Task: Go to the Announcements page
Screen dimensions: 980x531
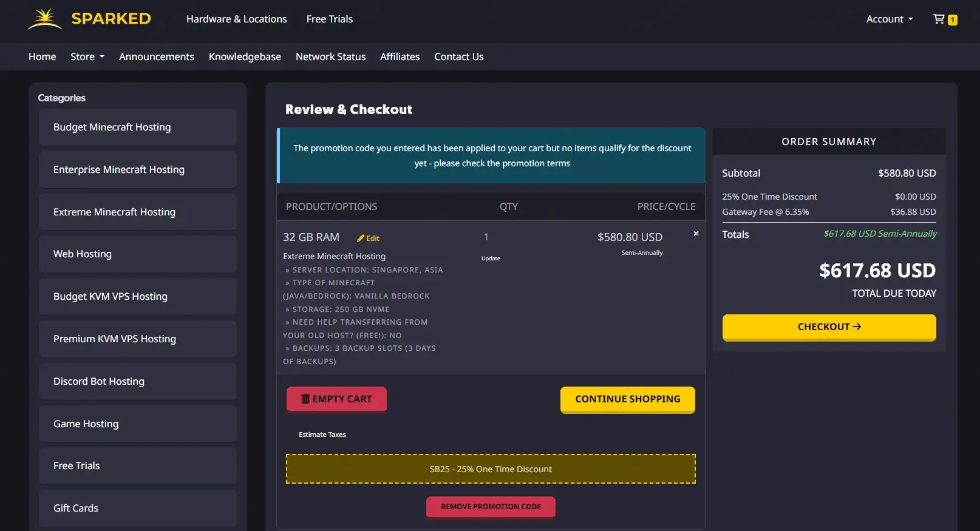Action: [x=157, y=56]
